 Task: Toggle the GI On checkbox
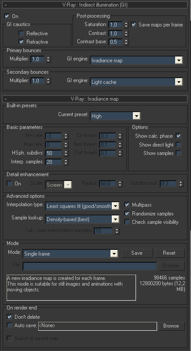pos(7,16)
